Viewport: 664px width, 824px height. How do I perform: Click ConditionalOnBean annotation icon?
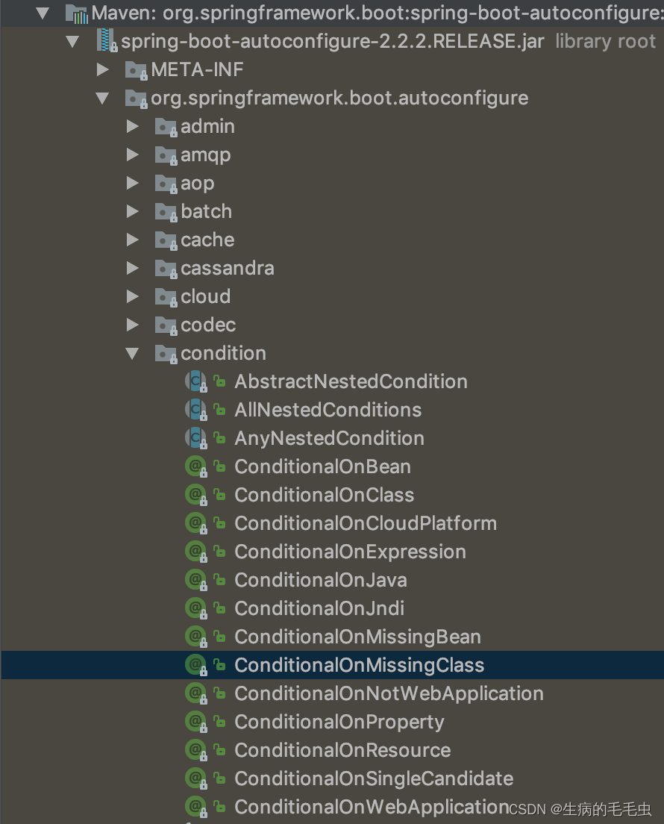(196, 466)
